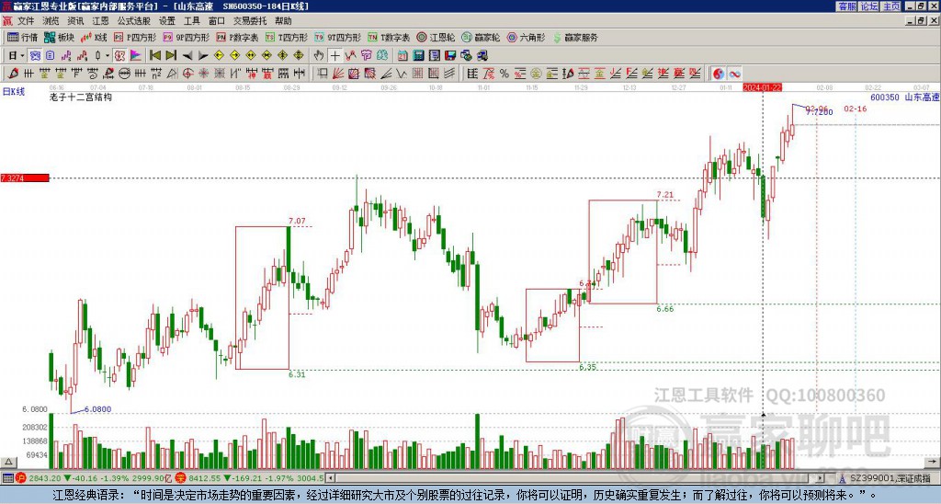Click the 日K线 period label

(13, 92)
